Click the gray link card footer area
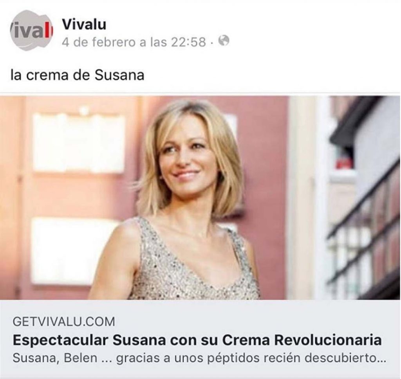401x379 pixels. (x=200, y=339)
